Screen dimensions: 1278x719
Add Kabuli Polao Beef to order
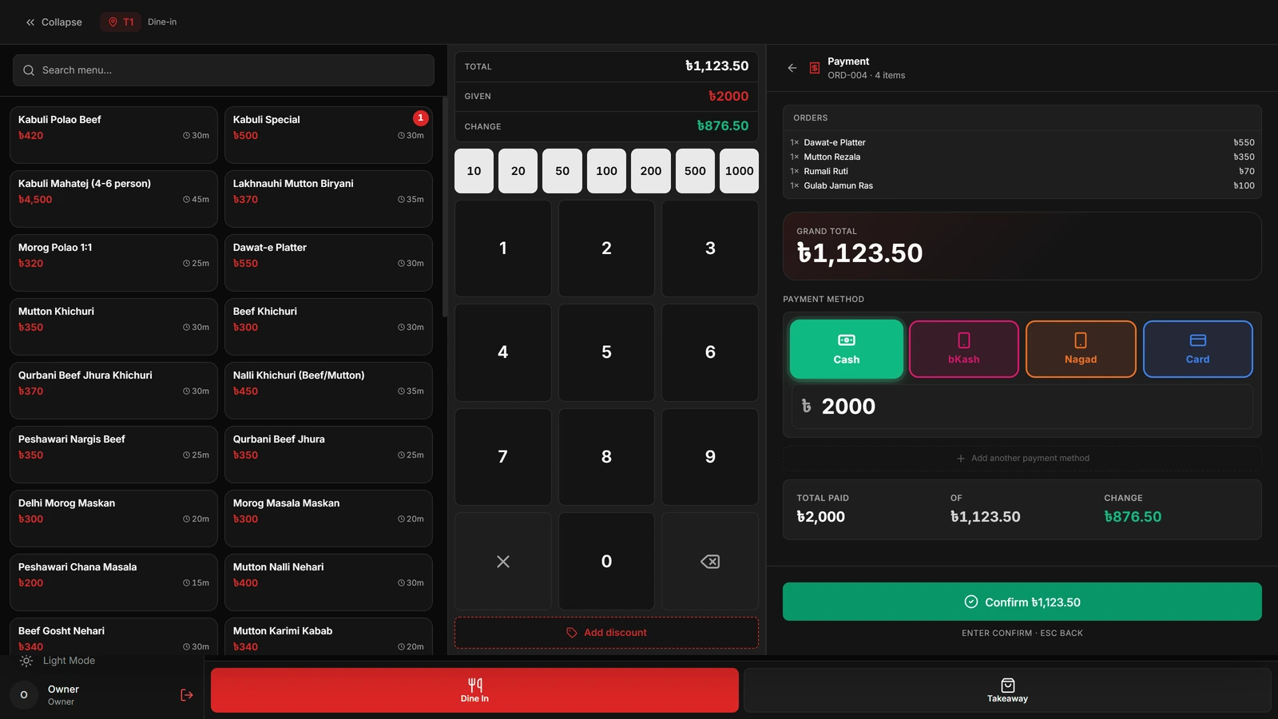point(113,135)
